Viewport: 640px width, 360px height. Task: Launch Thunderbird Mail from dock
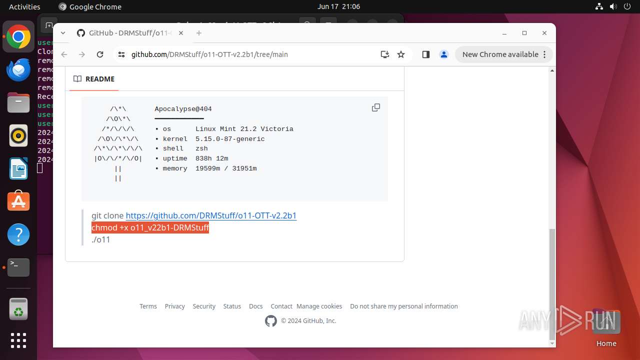point(18,69)
